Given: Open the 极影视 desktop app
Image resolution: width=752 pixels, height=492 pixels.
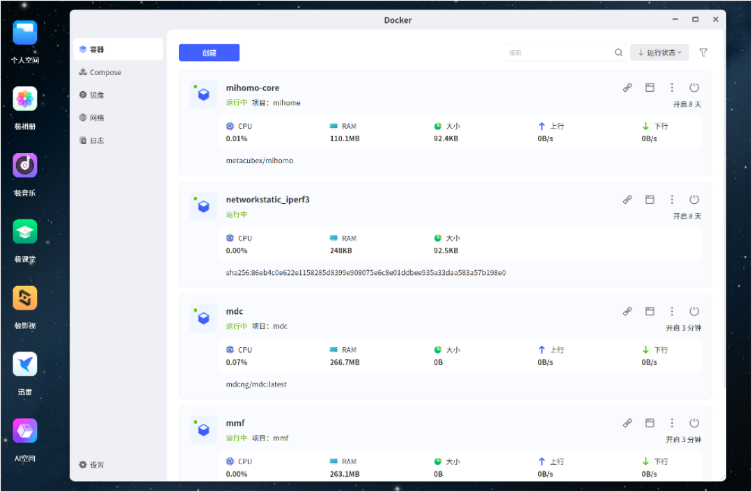Looking at the screenshot, I should 25,298.
